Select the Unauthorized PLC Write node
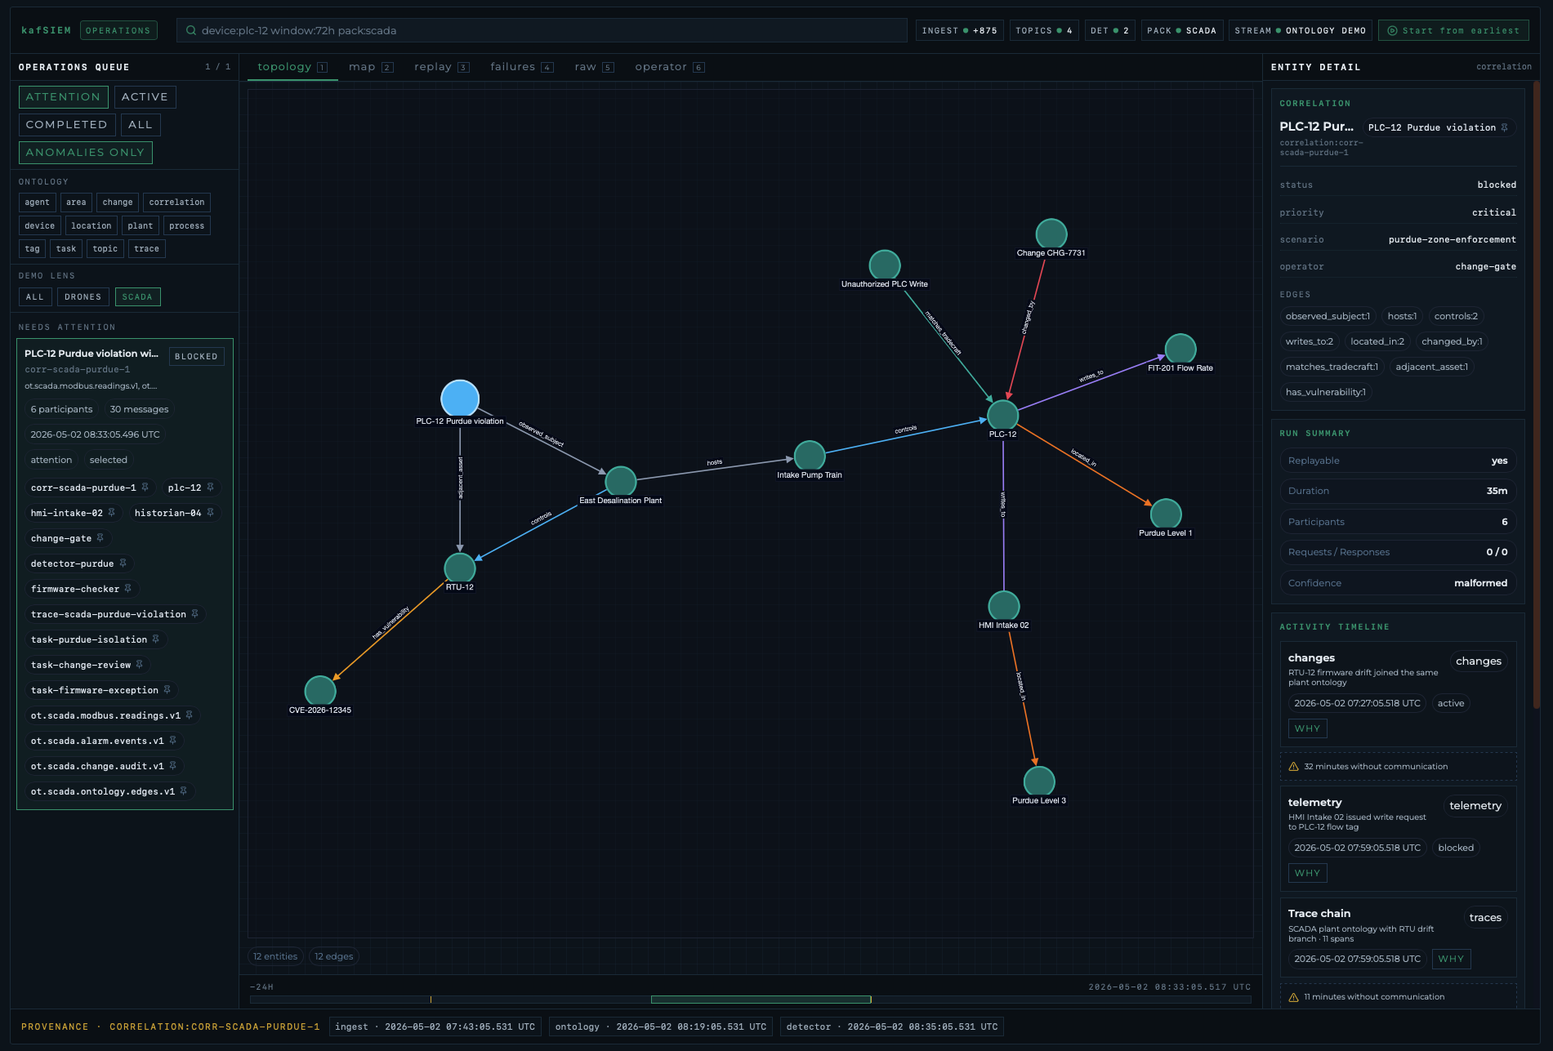The image size is (1553, 1051). coord(885,265)
